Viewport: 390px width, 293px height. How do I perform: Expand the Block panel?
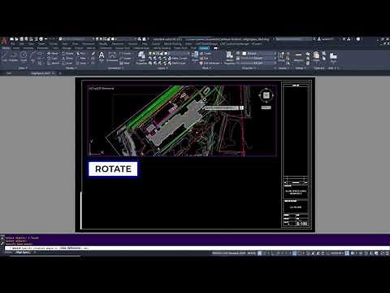[x=206, y=68]
